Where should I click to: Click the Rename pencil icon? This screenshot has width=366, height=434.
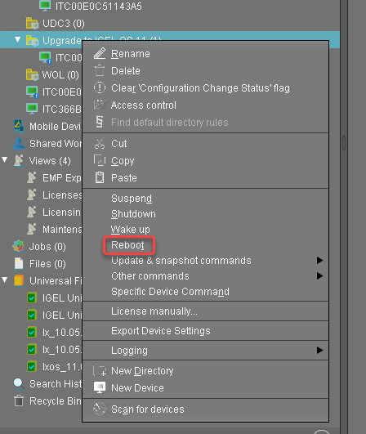point(100,53)
